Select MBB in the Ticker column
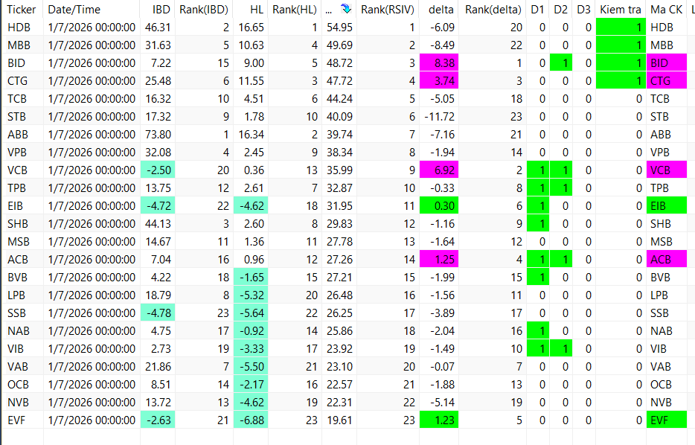The image size is (695, 445). point(19,45)
